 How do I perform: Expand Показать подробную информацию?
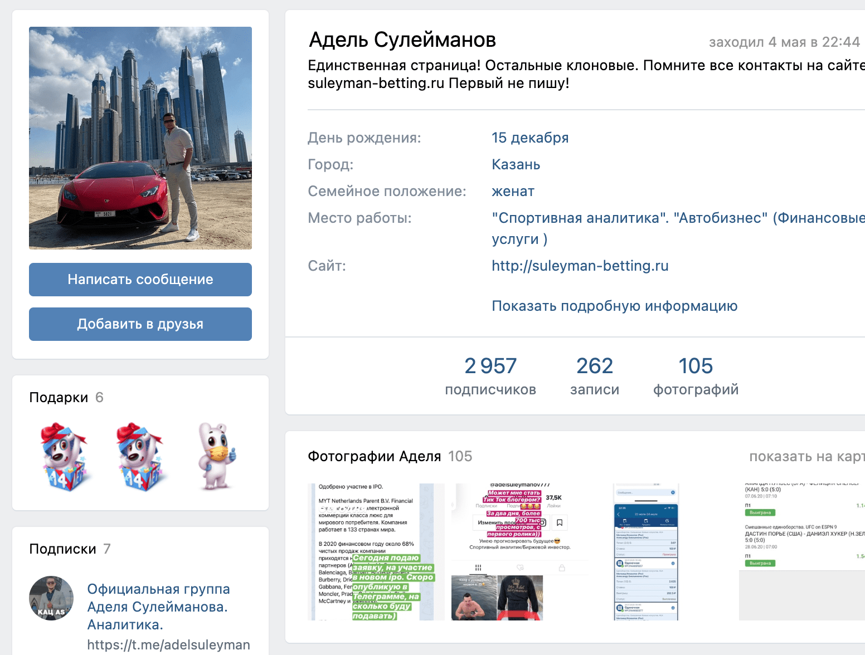pos(614,306)
